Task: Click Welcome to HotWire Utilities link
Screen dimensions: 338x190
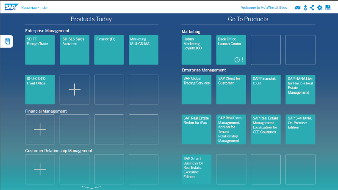Action: click(264, 8)
